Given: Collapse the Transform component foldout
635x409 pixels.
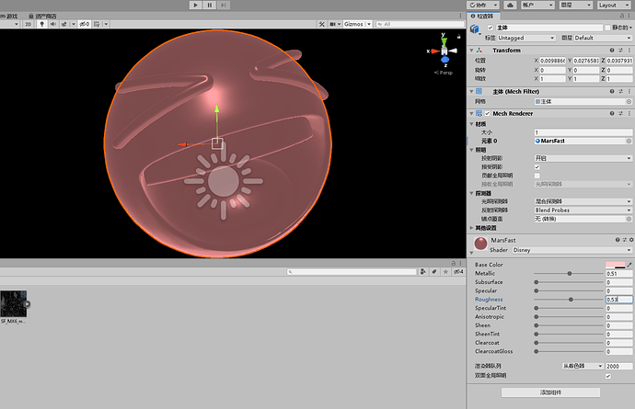Looking at the screenshot, I should coord(471,51).
